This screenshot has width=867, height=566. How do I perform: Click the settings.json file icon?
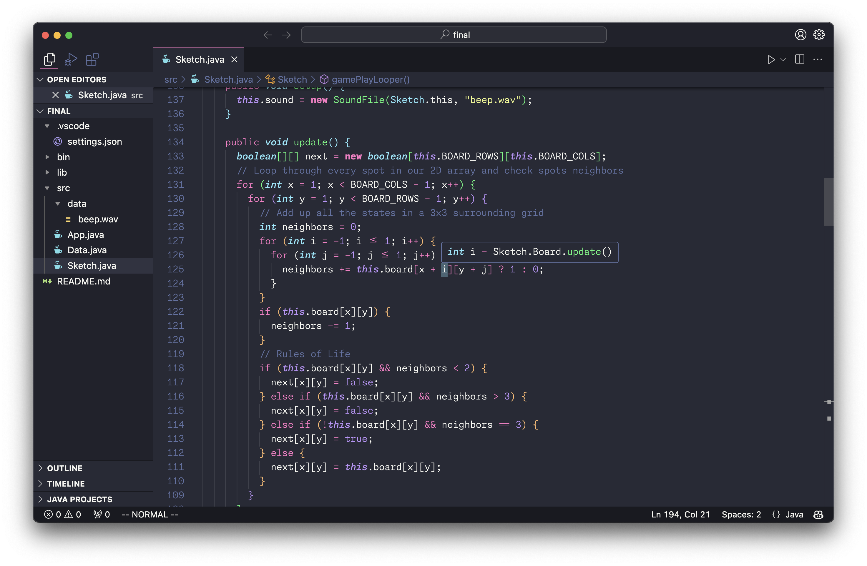pos(58,141)
